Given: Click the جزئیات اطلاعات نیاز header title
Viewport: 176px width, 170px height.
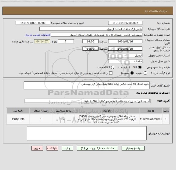Looking at the screenshot, I should pos(156,11).
